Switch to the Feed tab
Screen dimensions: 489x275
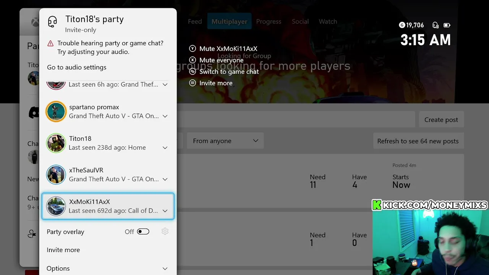point(195,21)
